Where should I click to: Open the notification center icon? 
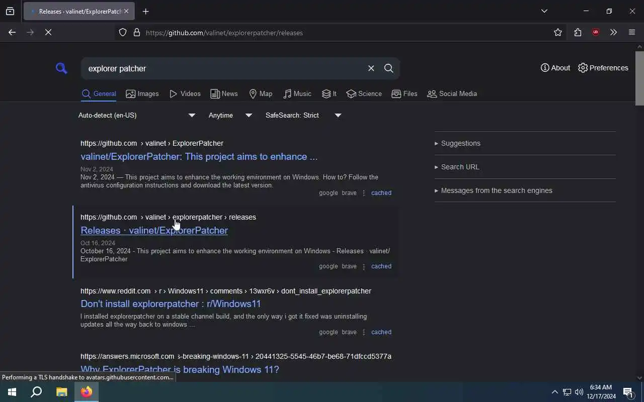click(628, 392)
